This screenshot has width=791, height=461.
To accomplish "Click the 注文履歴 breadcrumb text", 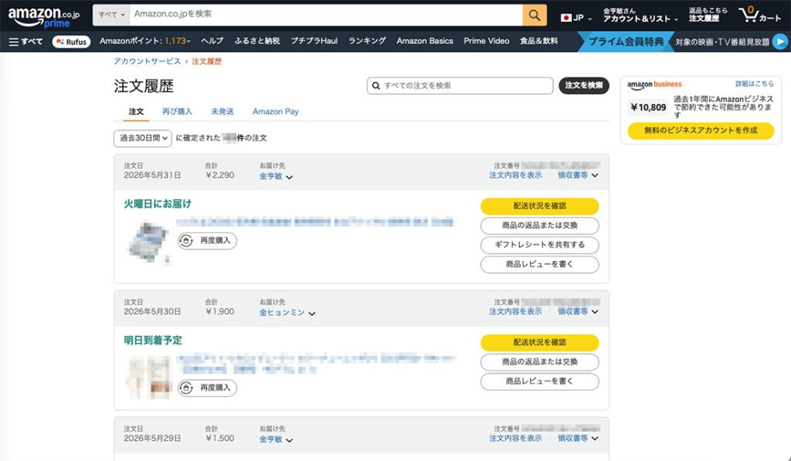I will point(206,61).
